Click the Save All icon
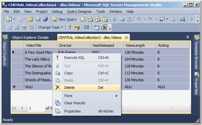This screenshot has height=125, width=202. tap(45, 19)
